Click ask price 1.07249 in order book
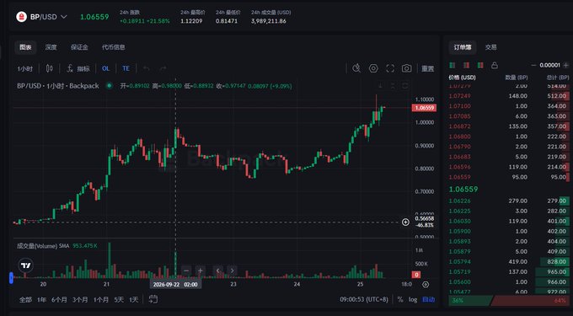The image size is (573, 316). click(x=460, y=96)
